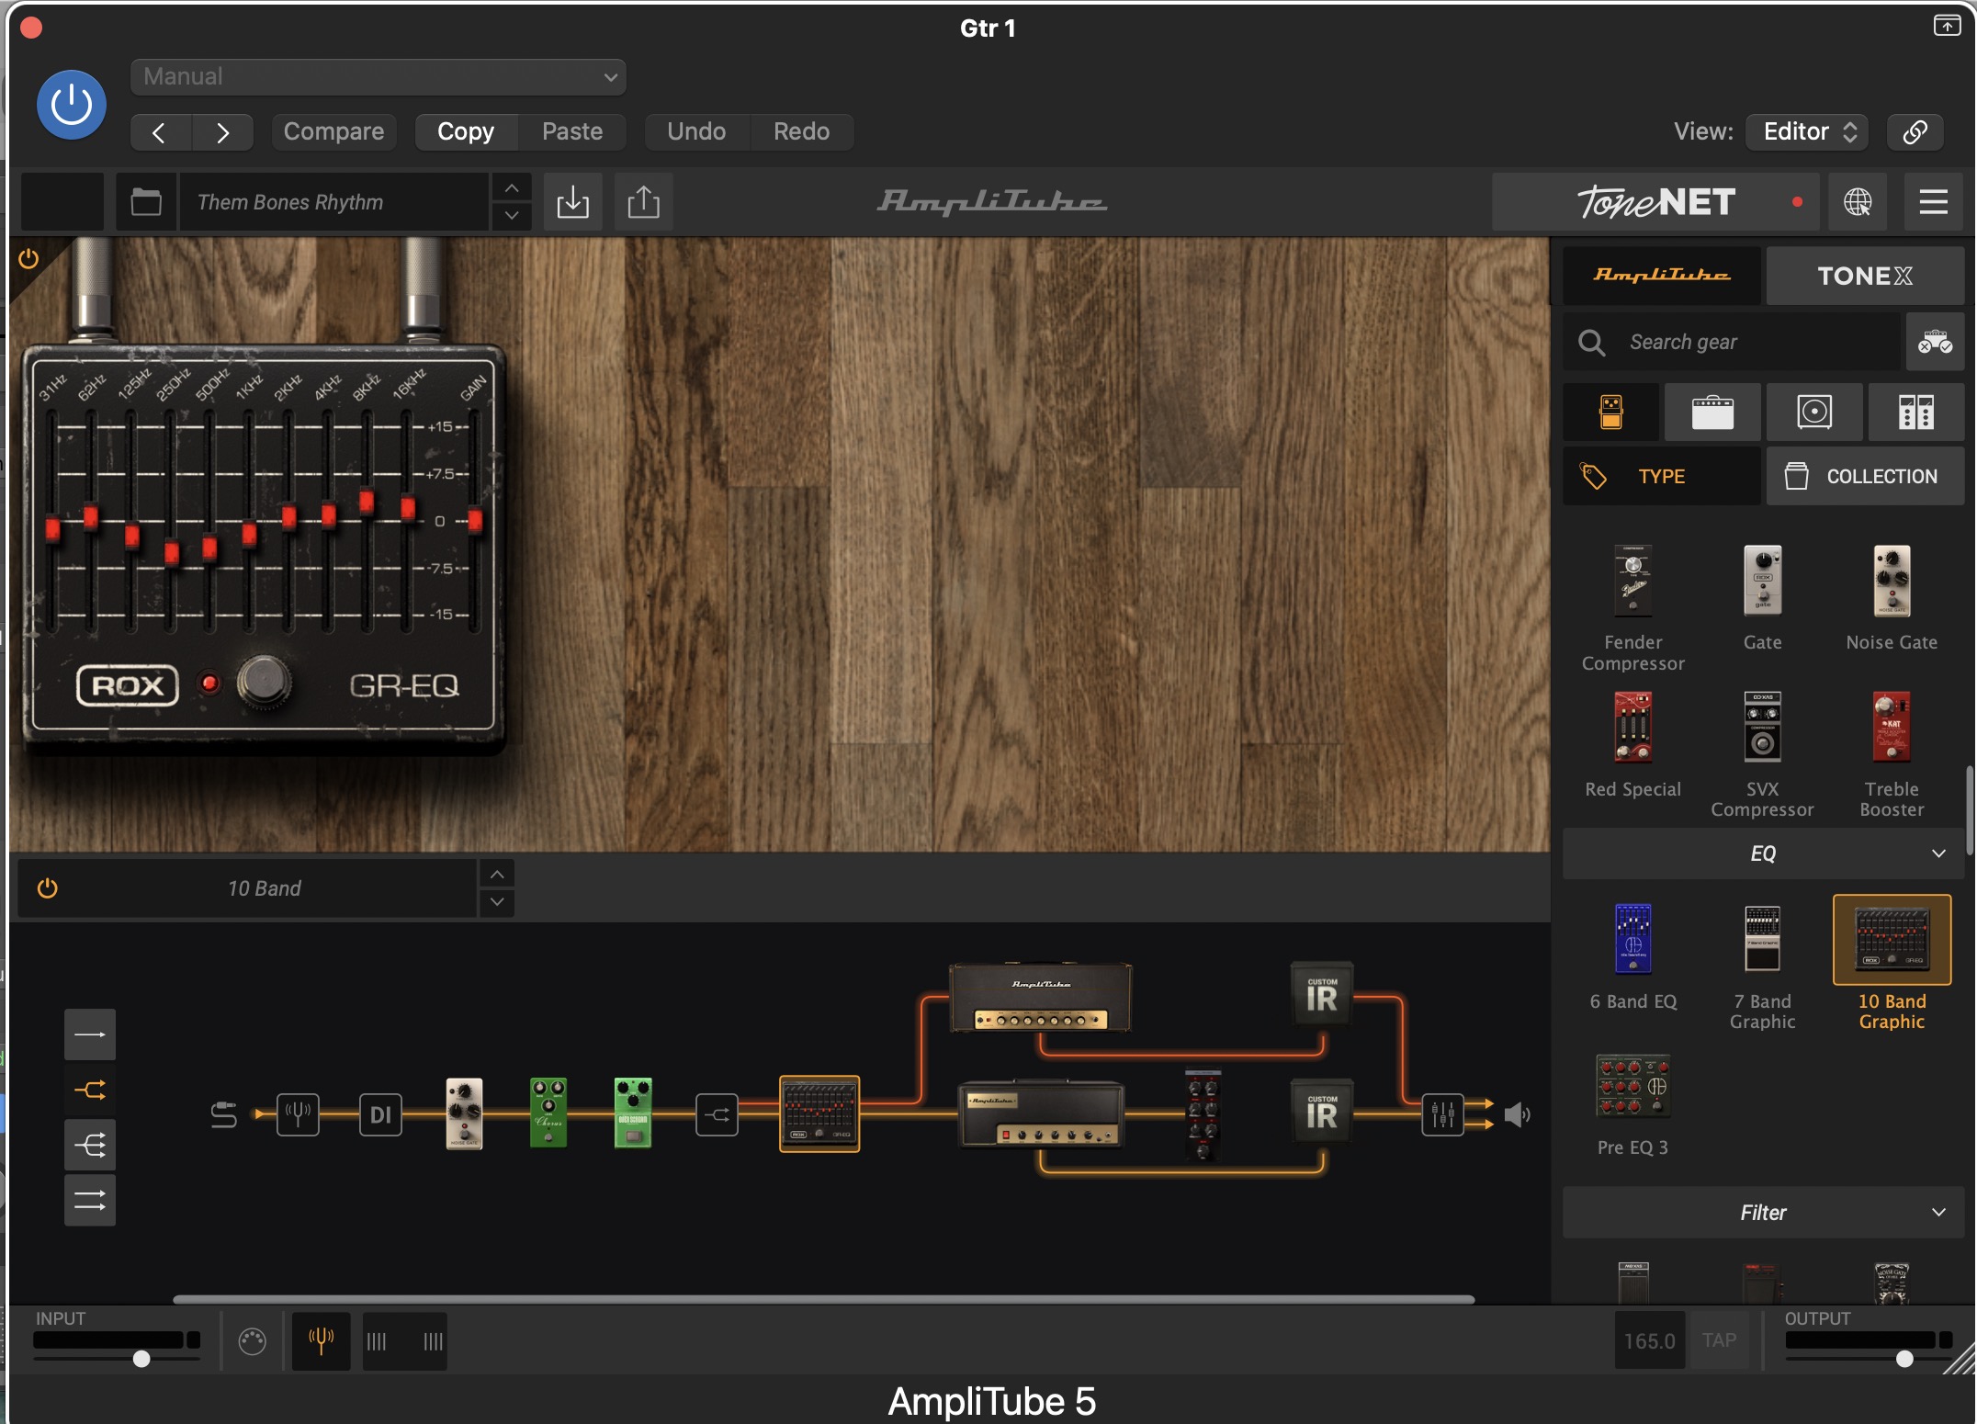Open the tuner in the bottom bar
This screenshot has width=1977, height=1424.
coord(321,1341)
